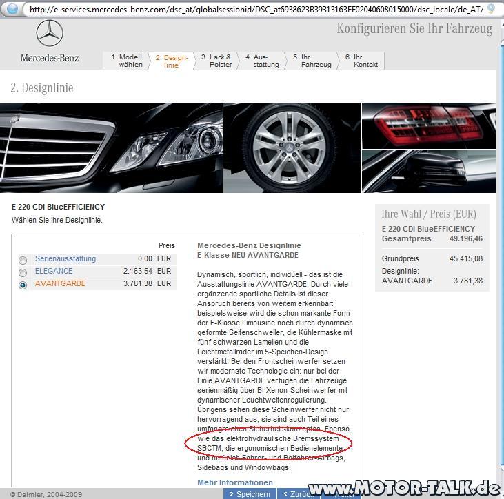Click the Serienausstattung link

(x=65, y=258)
